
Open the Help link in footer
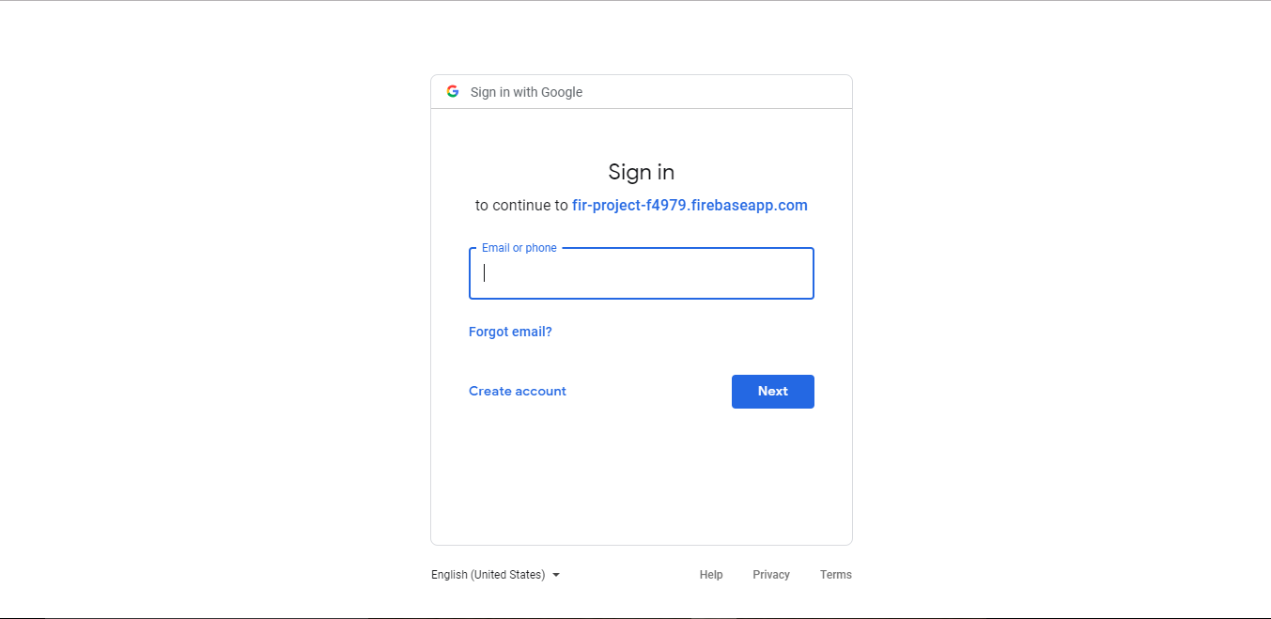point(711,575)
